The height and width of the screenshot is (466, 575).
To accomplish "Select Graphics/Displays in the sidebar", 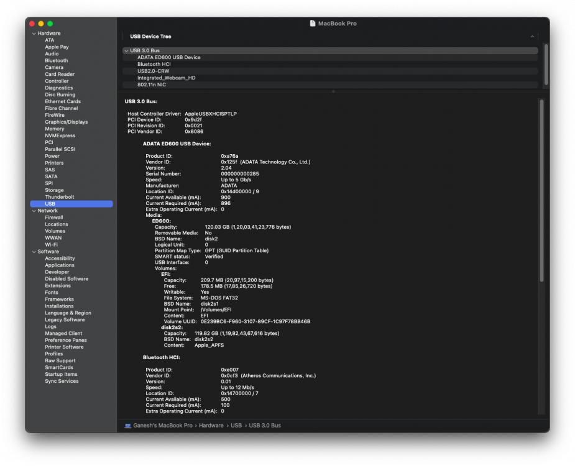I will [67, 122].
